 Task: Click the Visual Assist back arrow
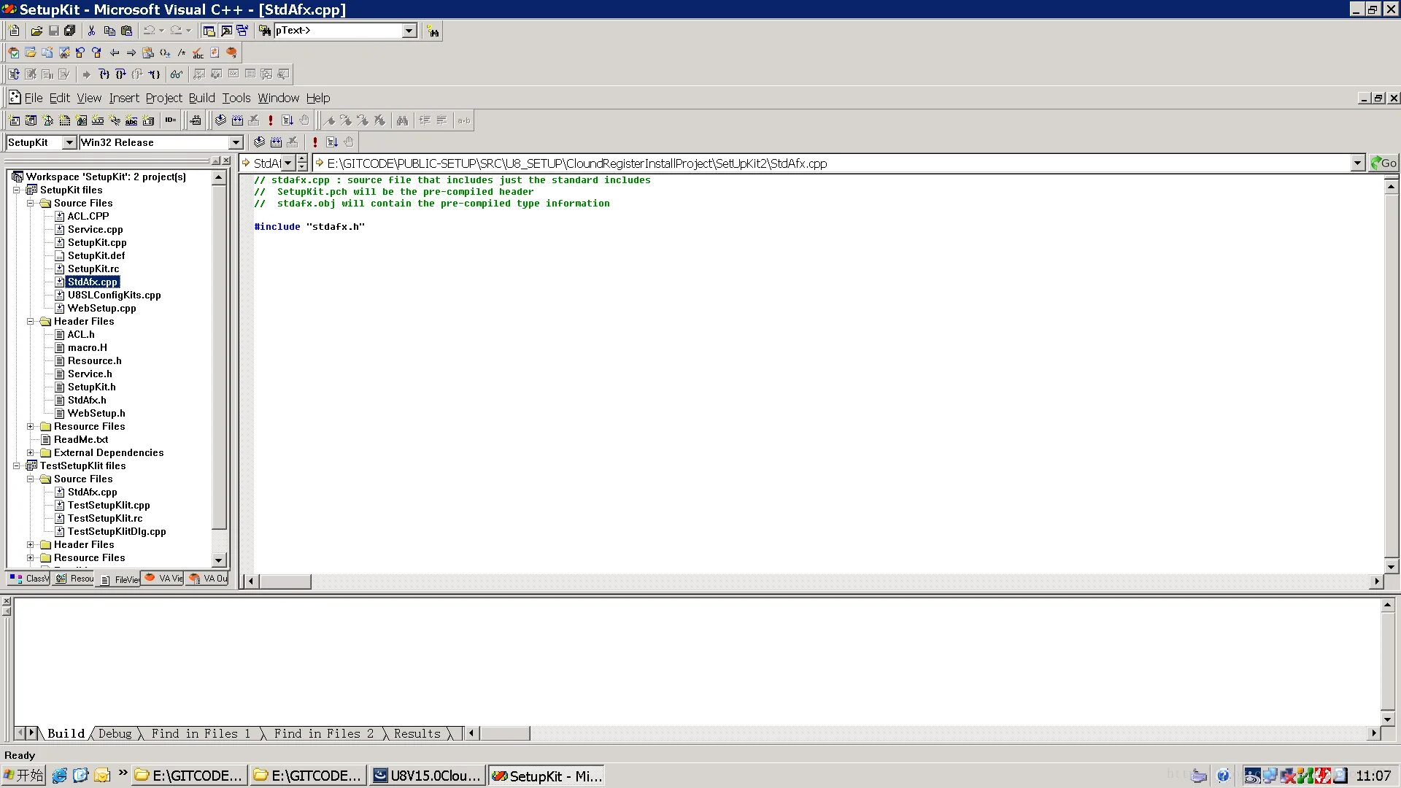[115, 53]
